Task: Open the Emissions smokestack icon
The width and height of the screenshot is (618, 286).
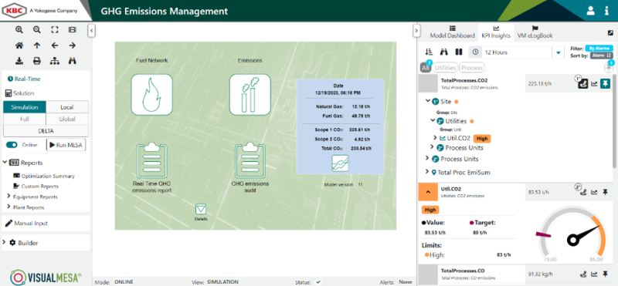Action: 250,95
